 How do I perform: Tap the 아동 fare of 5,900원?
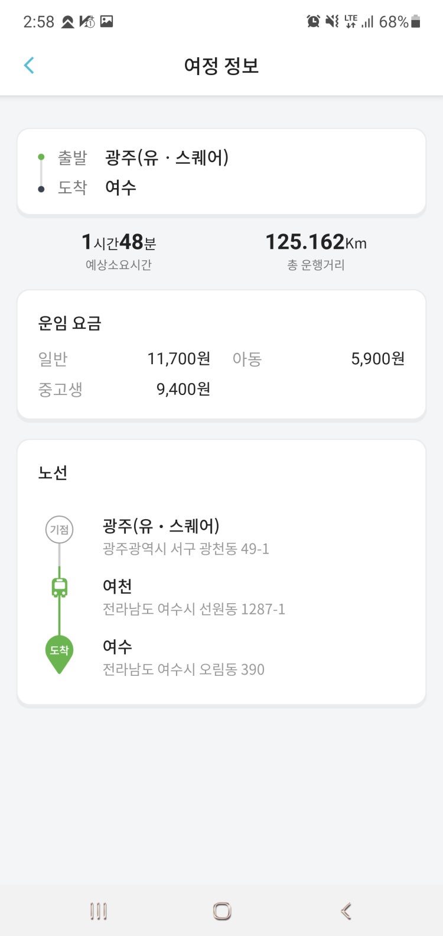[377, 359]
